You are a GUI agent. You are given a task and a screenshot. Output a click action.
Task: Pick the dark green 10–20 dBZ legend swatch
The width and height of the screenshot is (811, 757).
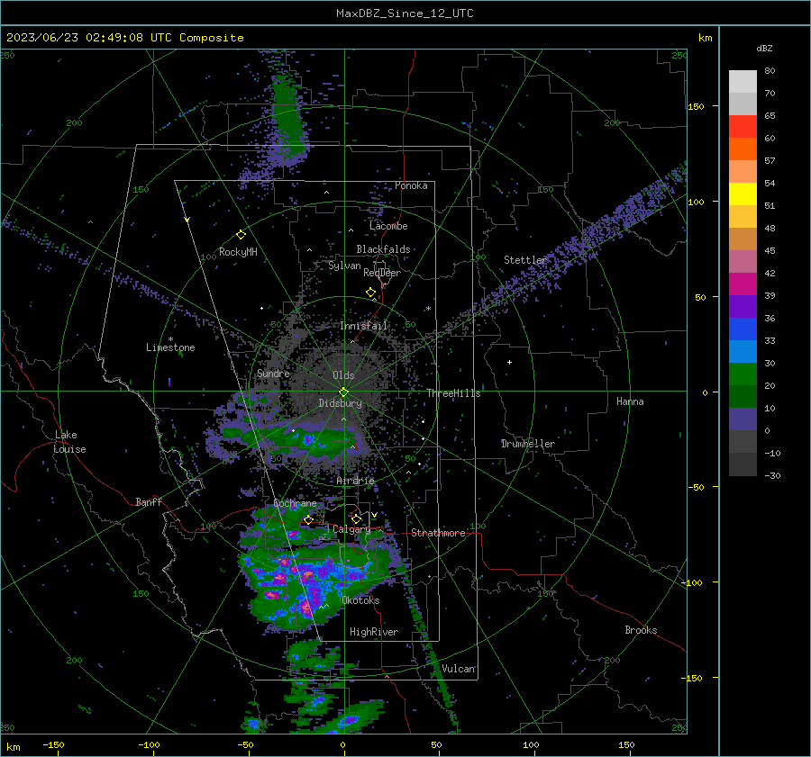click(743, 396)
